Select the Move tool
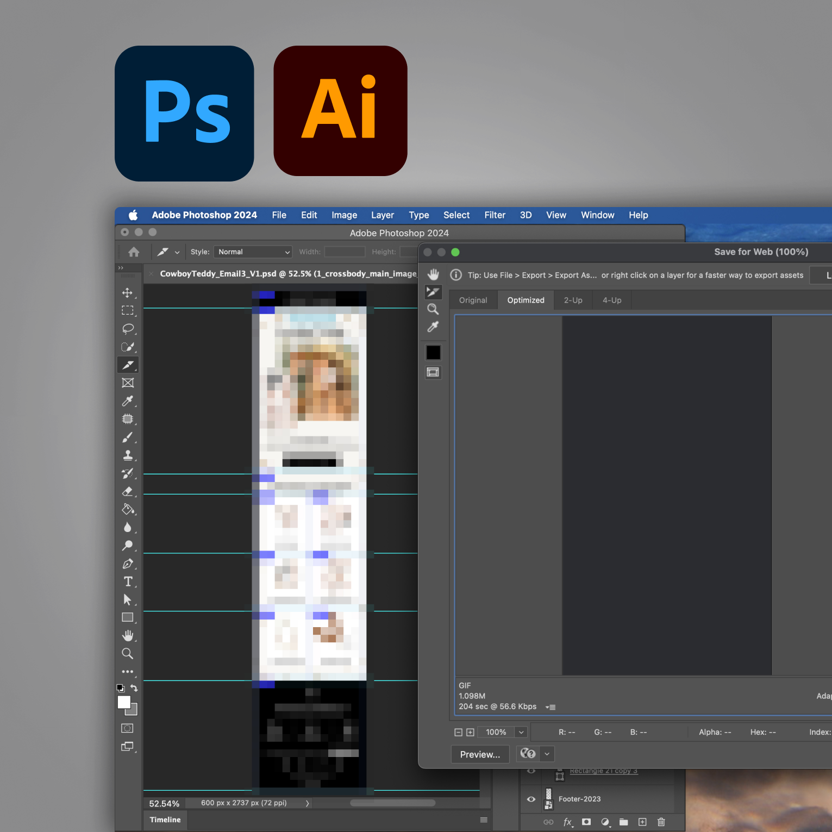This screenshot has height=832, width=832. [x=128, y=293]
